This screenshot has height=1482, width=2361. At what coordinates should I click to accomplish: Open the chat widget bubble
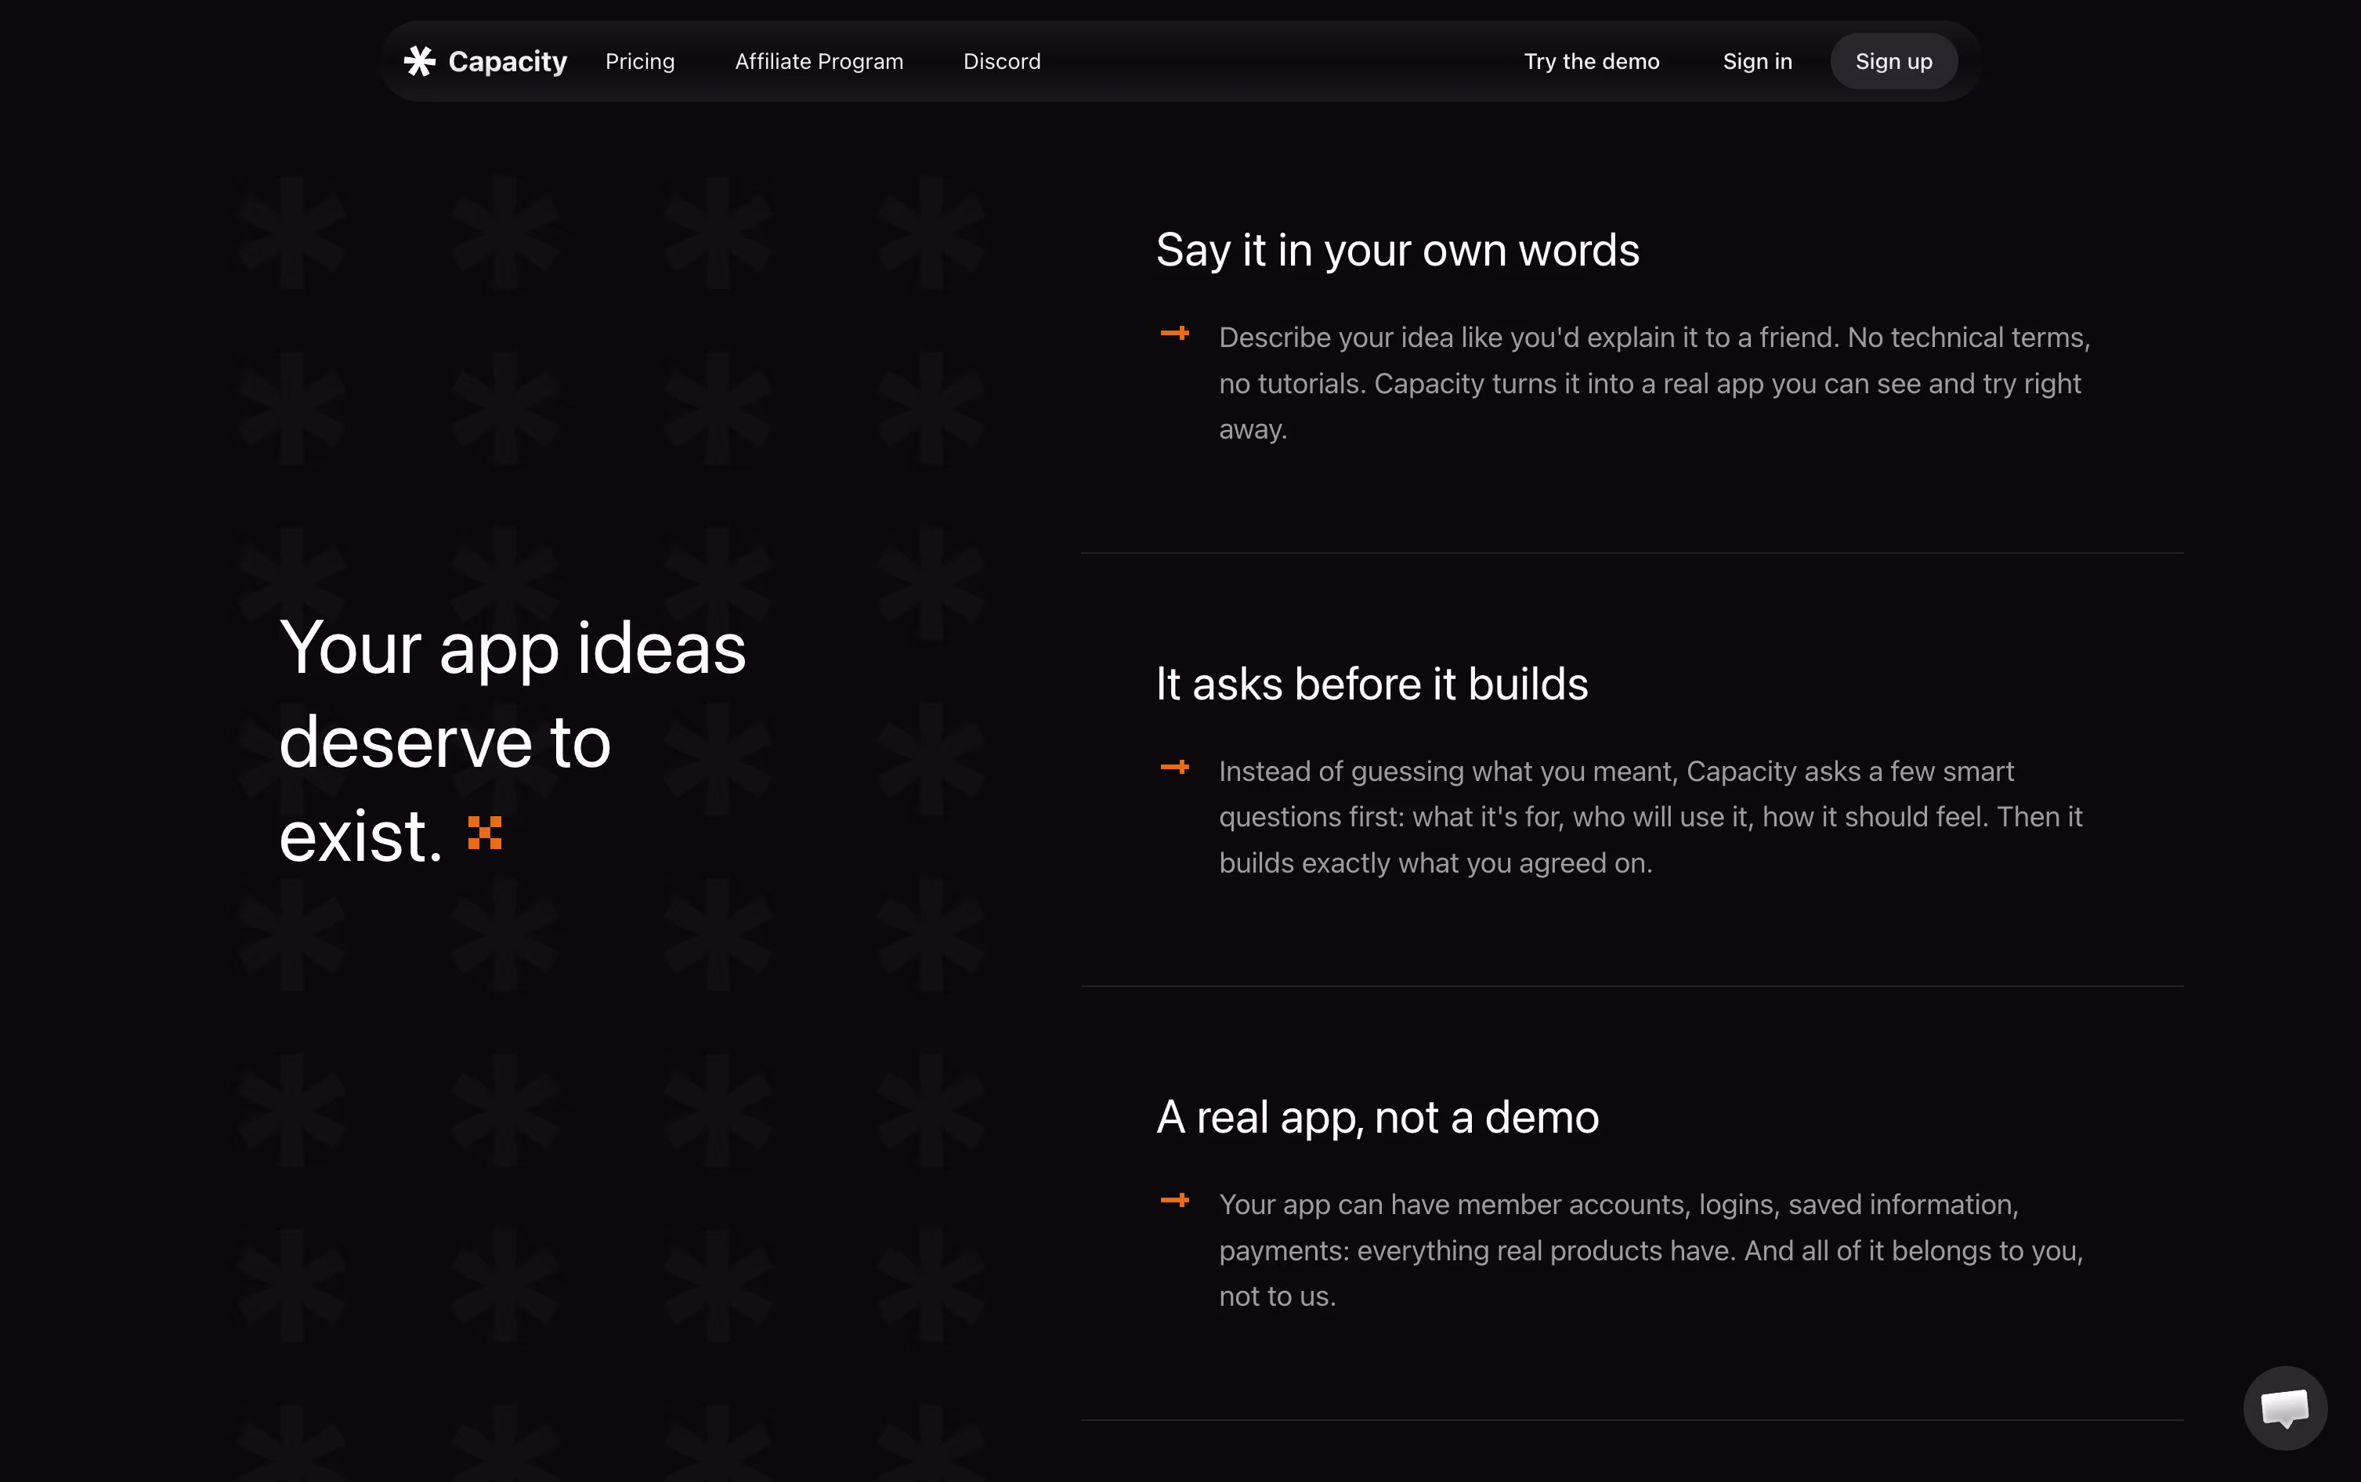click(x=2284, y=1408)
